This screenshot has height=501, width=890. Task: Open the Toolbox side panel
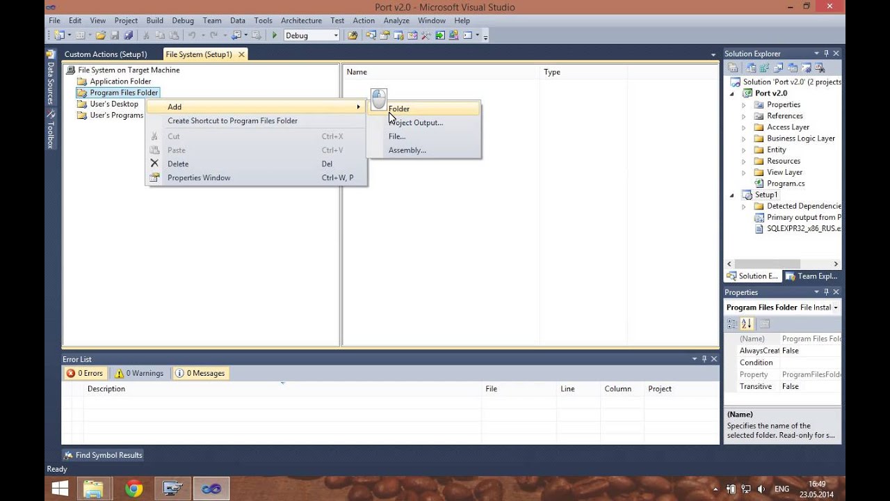click(51, 129)
